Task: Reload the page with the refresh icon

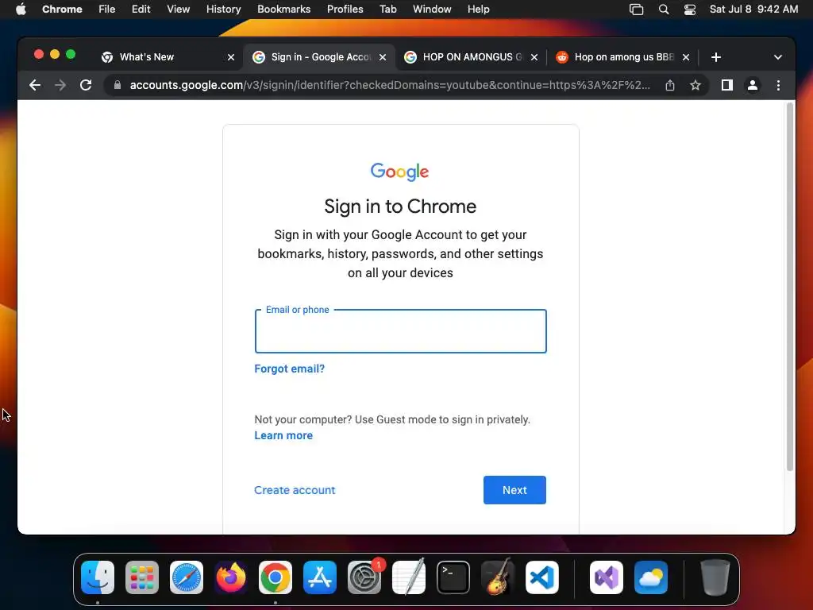Action: point(86,85)
